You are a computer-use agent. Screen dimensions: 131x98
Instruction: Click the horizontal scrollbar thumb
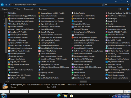point(83,82)
